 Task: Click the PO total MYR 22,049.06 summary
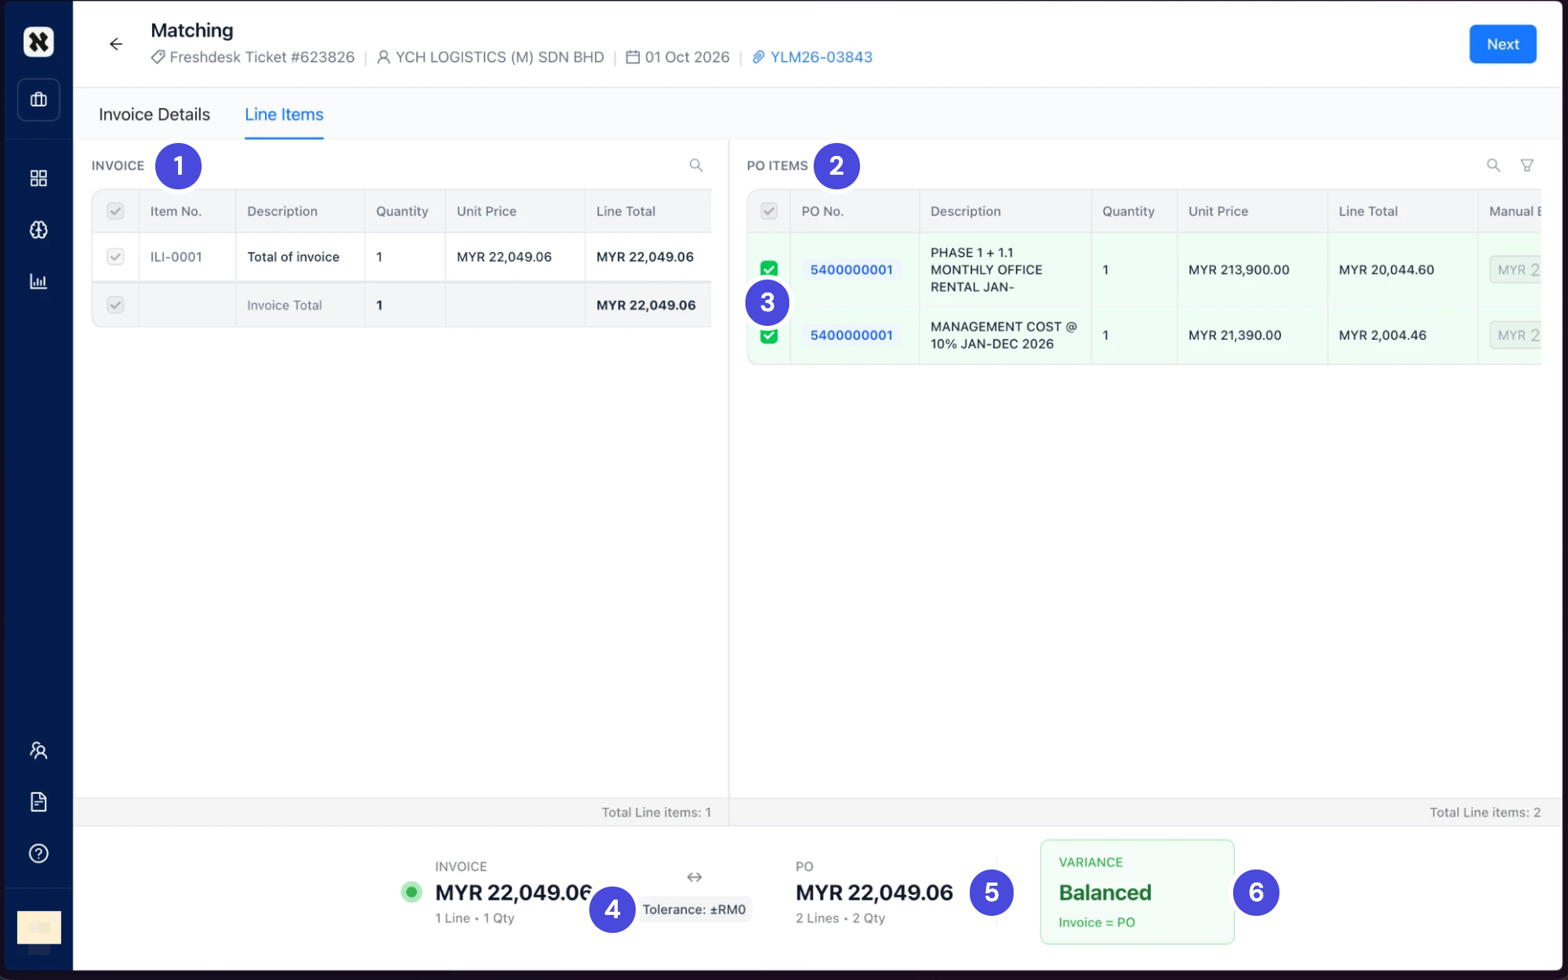(874, 892)
